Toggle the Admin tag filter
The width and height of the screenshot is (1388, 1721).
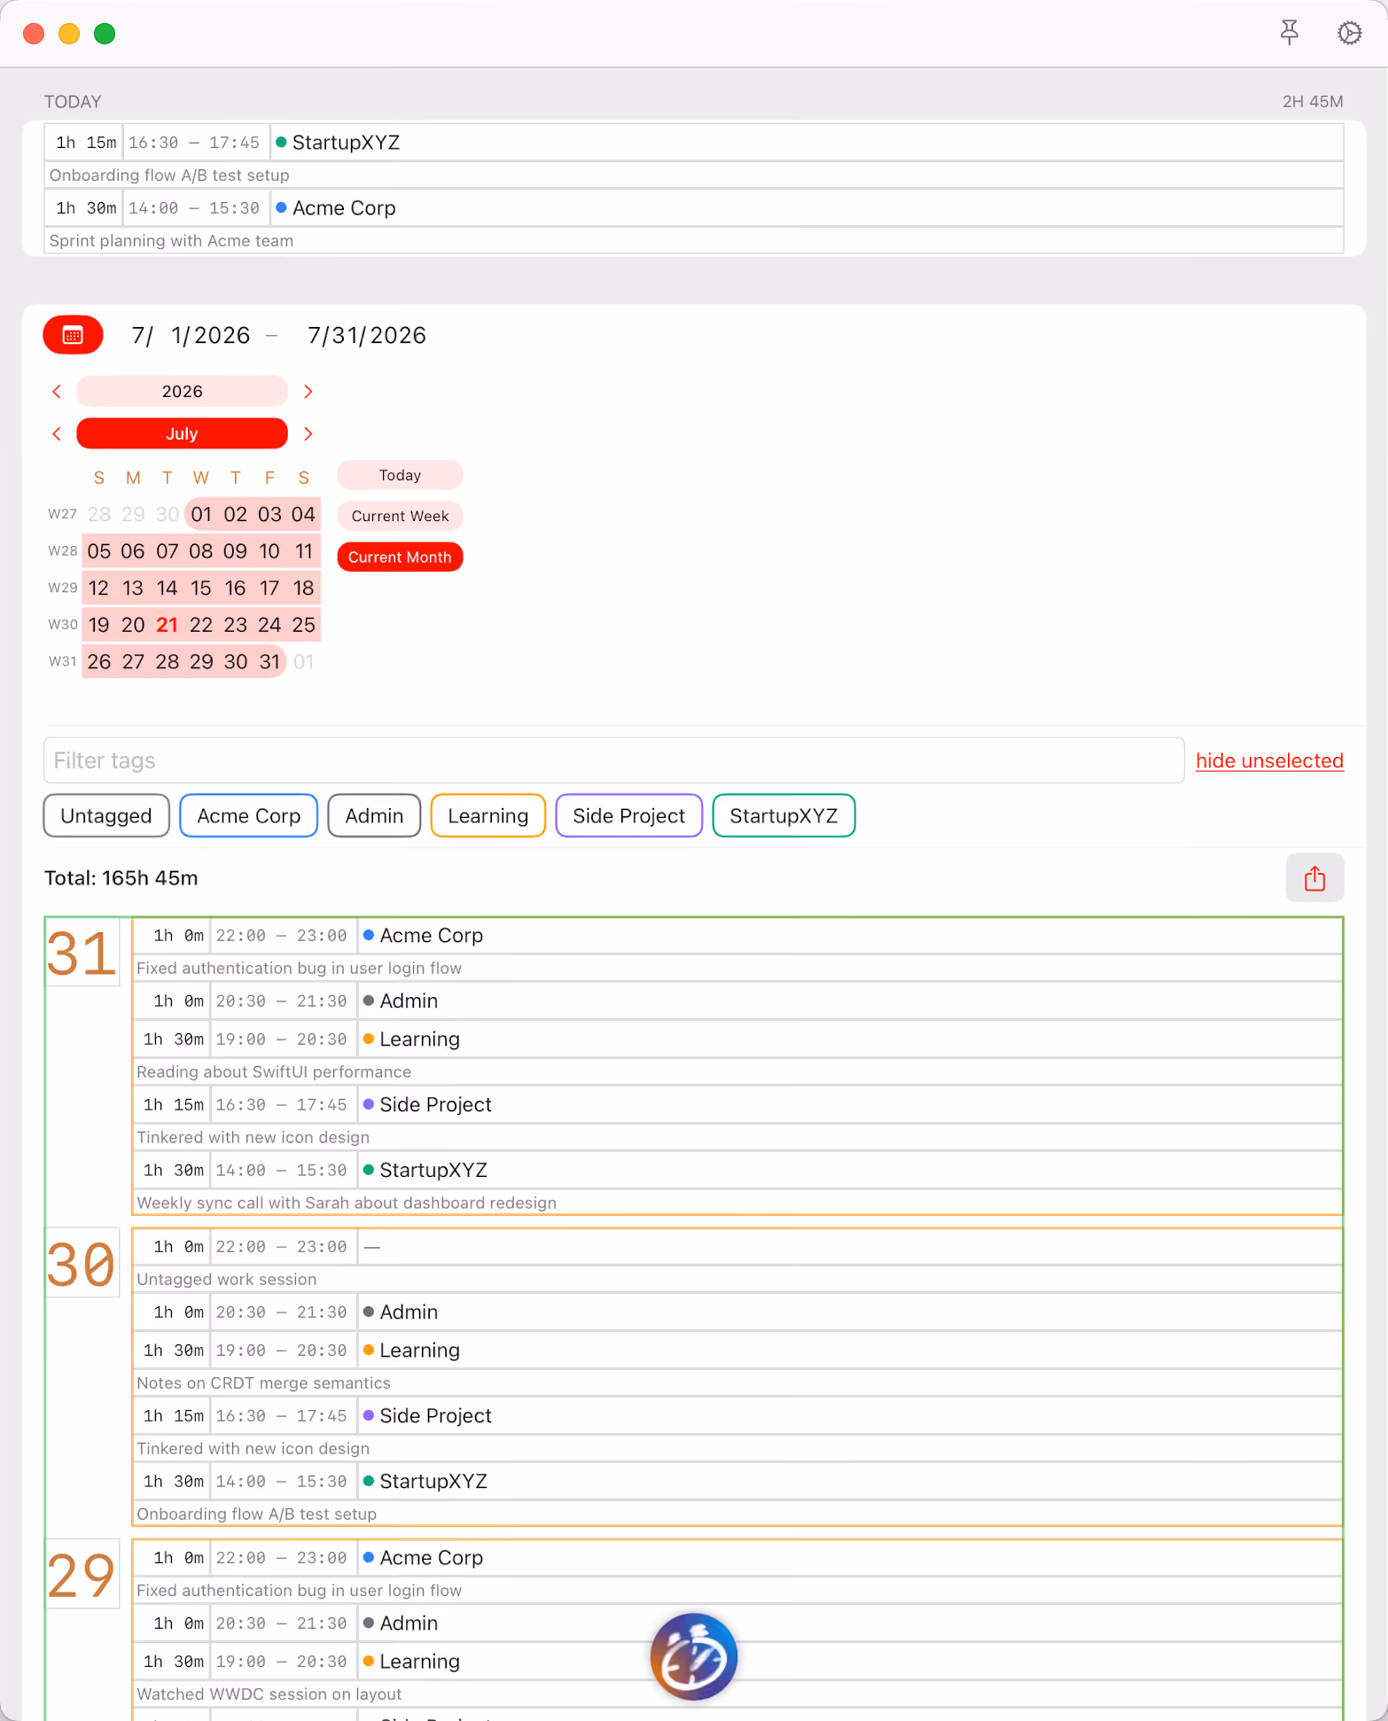(x=374, y=815)
